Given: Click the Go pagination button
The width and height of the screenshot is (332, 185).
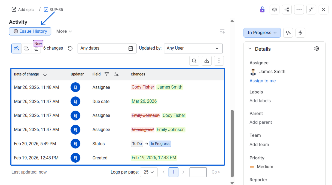Looking at the screenshot, I should 216,172.
